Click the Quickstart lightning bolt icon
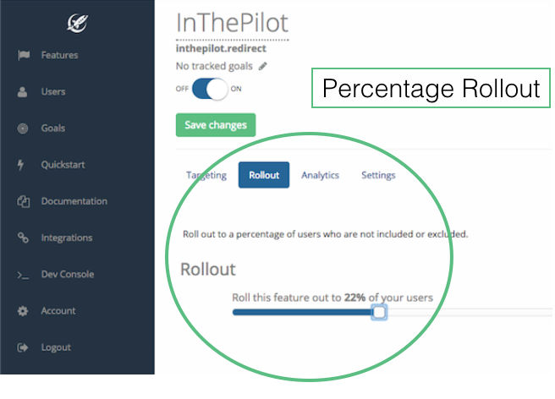This screenshot has width=555, height=399. tap(23, 165)
